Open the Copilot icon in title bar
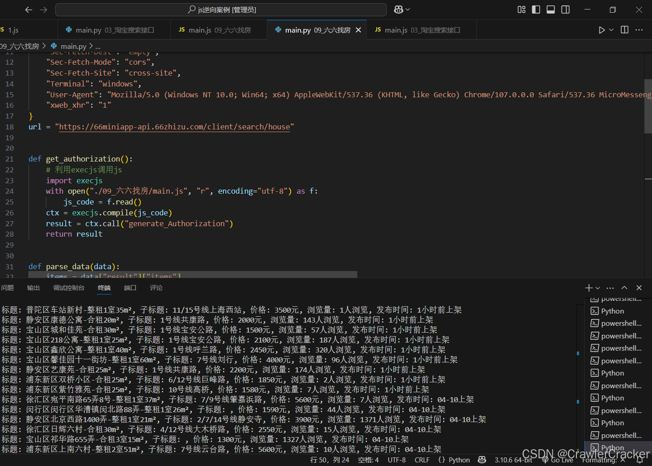 point(398,10)
